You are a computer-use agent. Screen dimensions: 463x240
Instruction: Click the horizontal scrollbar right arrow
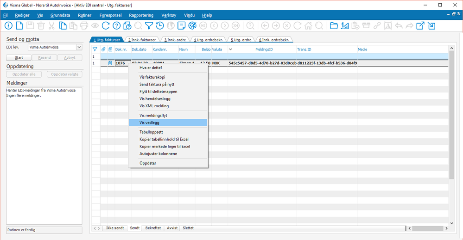pyautogui.click(x=446, y=228)
